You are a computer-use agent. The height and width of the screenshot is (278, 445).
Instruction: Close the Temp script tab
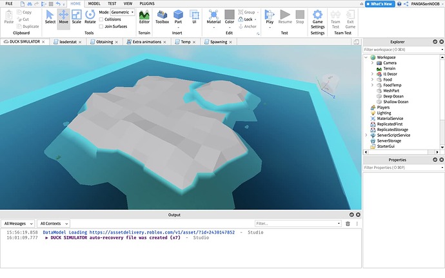194,42
